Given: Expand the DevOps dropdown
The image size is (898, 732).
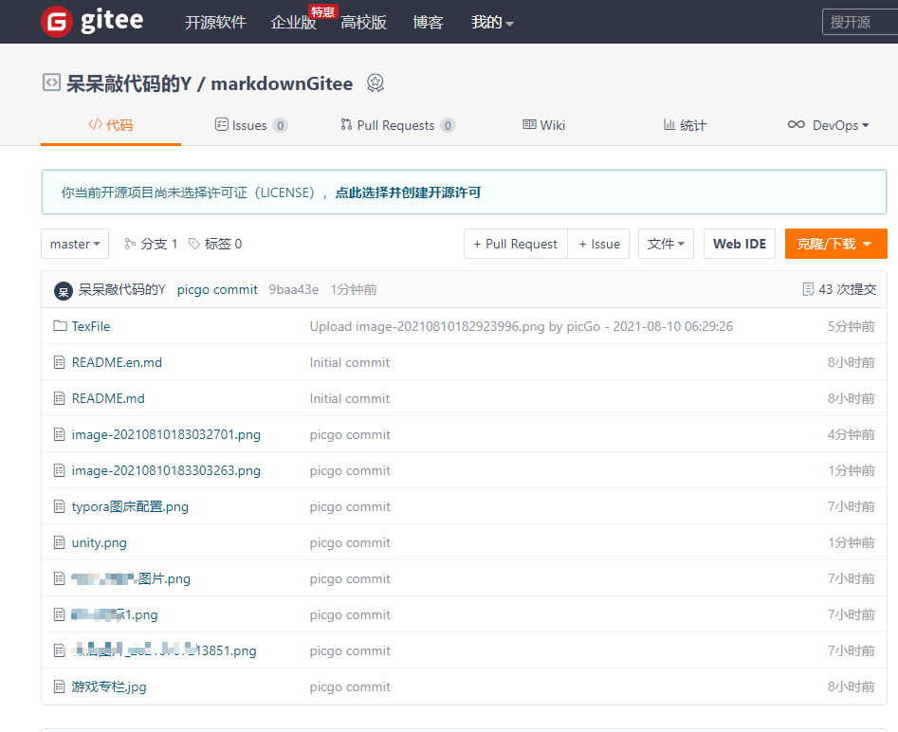Looking at the screenshot, I should tap(828, 125).
